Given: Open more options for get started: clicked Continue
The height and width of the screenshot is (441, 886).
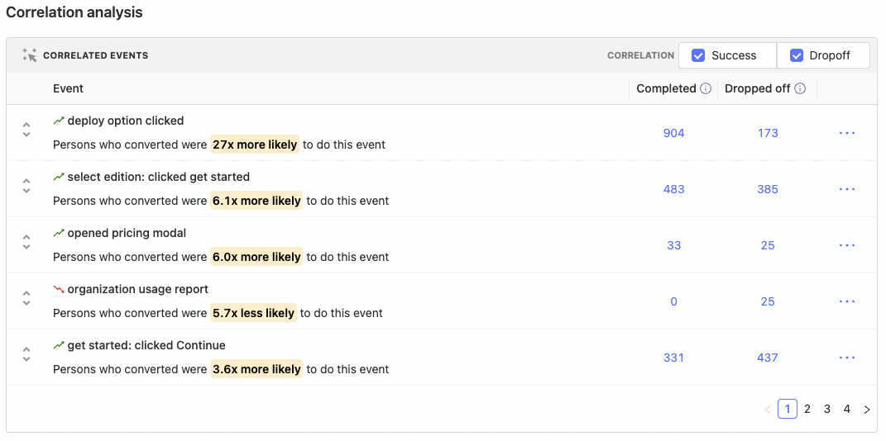Looking at the screenshot, I should click(x=846, y=358).
